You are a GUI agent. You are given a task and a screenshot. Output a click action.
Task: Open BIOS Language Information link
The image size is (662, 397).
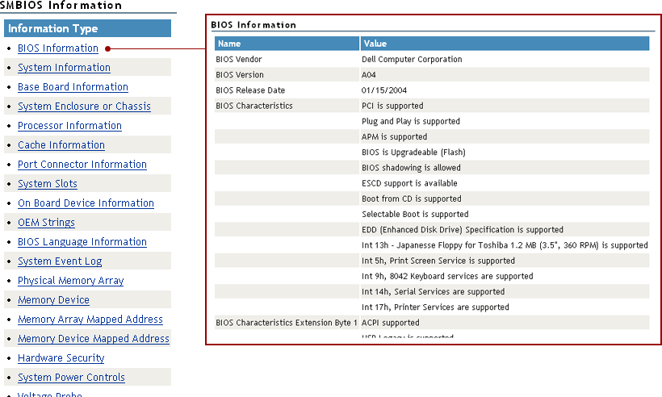tap(82, 242)
